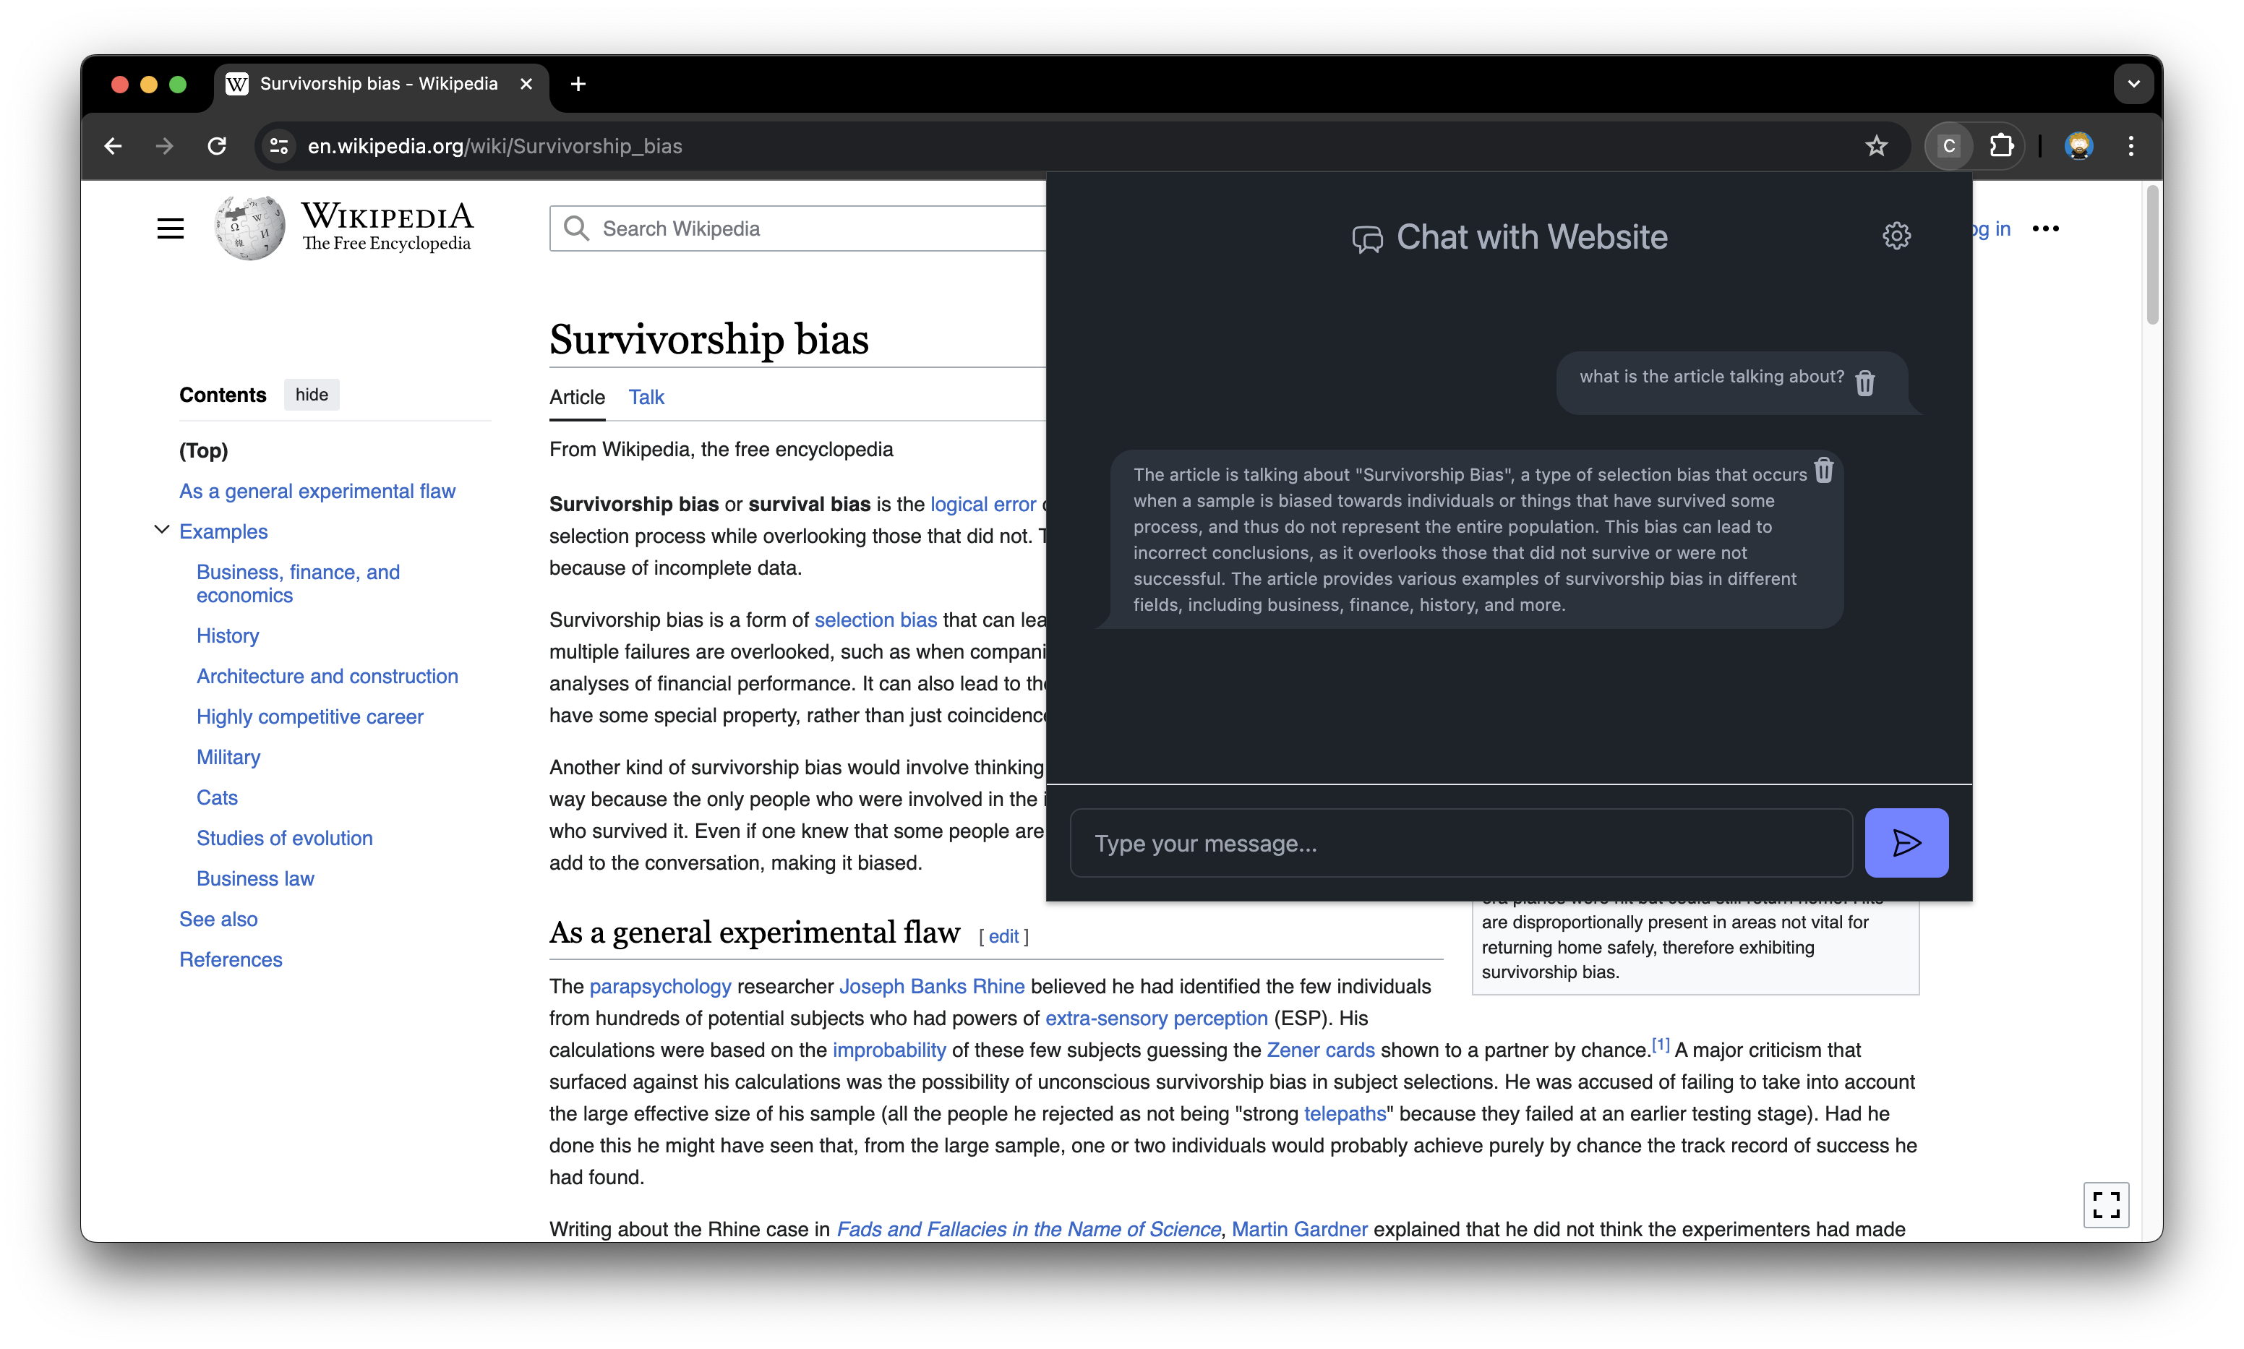This screenshot has width=2244, height=1349.
Task: Open Business, finance, and economics link
Action: [298, 583]
